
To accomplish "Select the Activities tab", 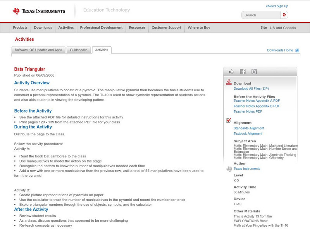I will coord(102,50).
